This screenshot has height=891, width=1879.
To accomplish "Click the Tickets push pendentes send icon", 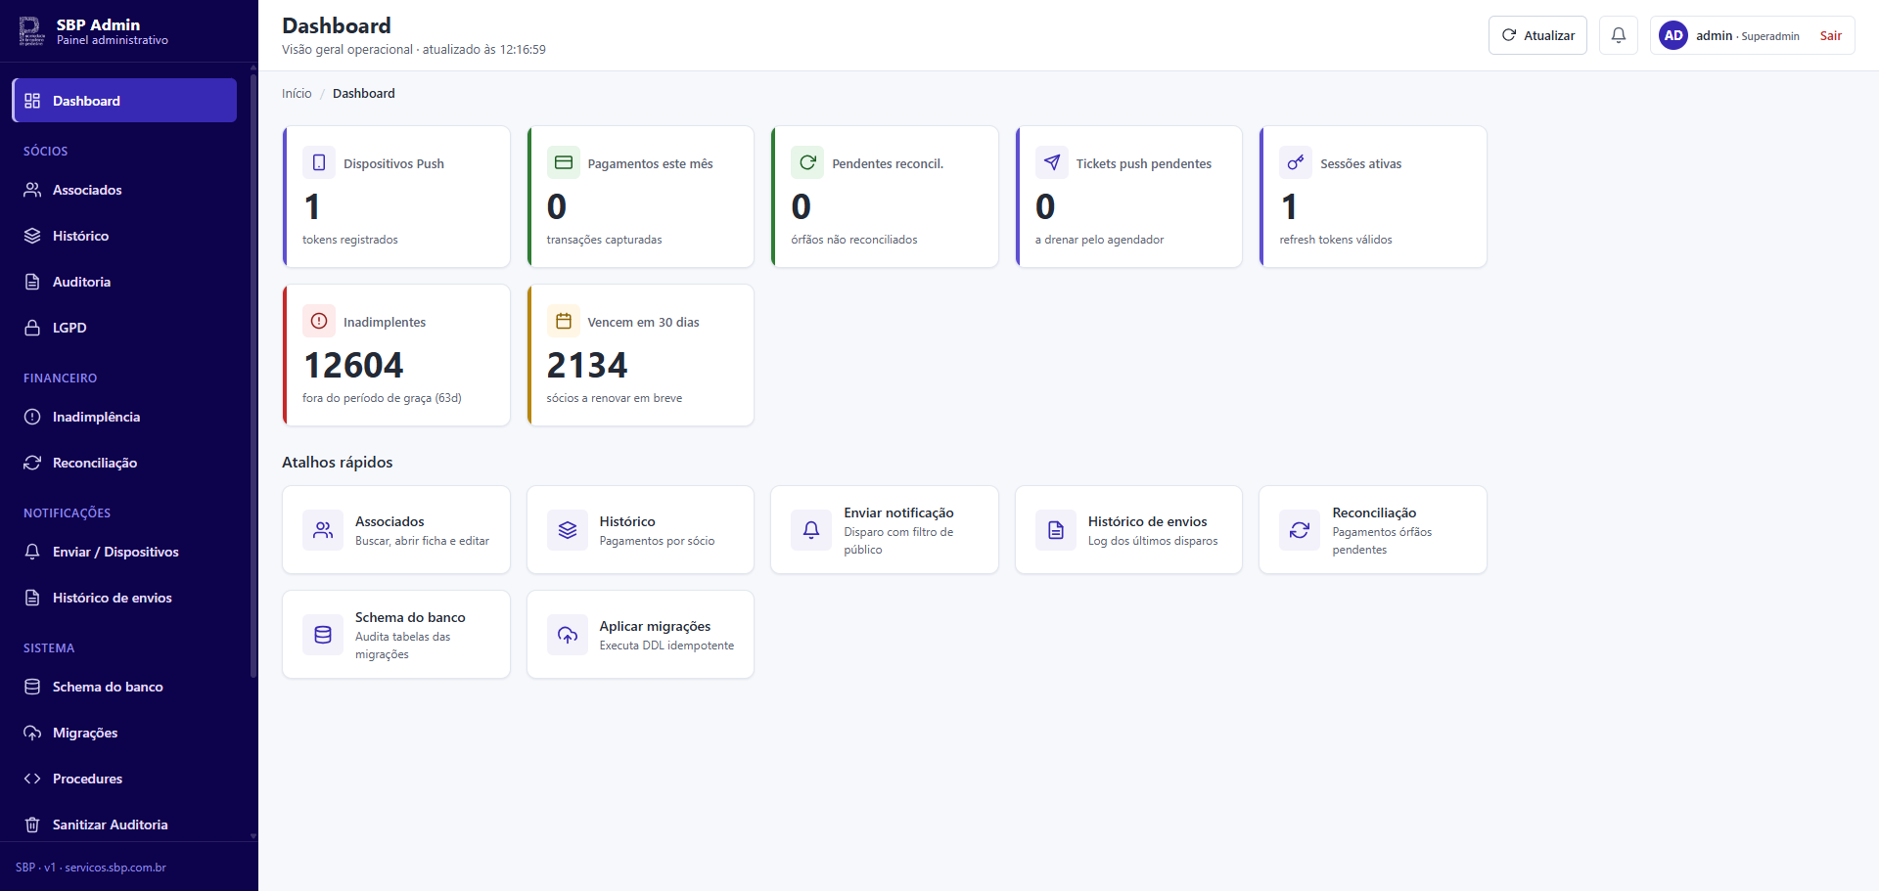I will [x=1052, y=162].
